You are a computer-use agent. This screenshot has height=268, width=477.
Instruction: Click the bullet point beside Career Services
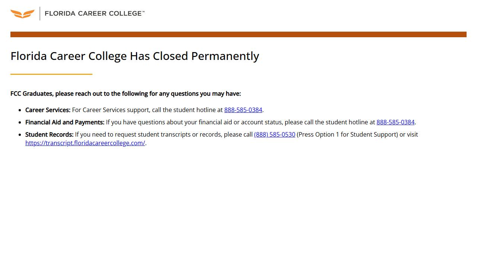(20, 110)
